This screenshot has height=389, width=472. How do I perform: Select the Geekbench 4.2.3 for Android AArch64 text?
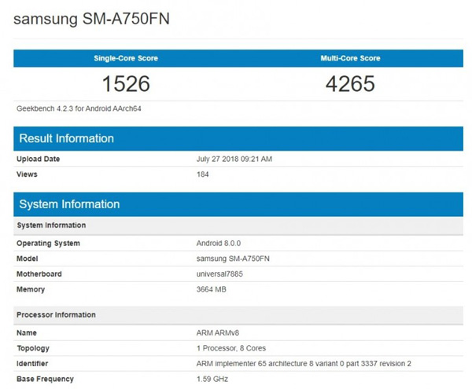point(79,108)
